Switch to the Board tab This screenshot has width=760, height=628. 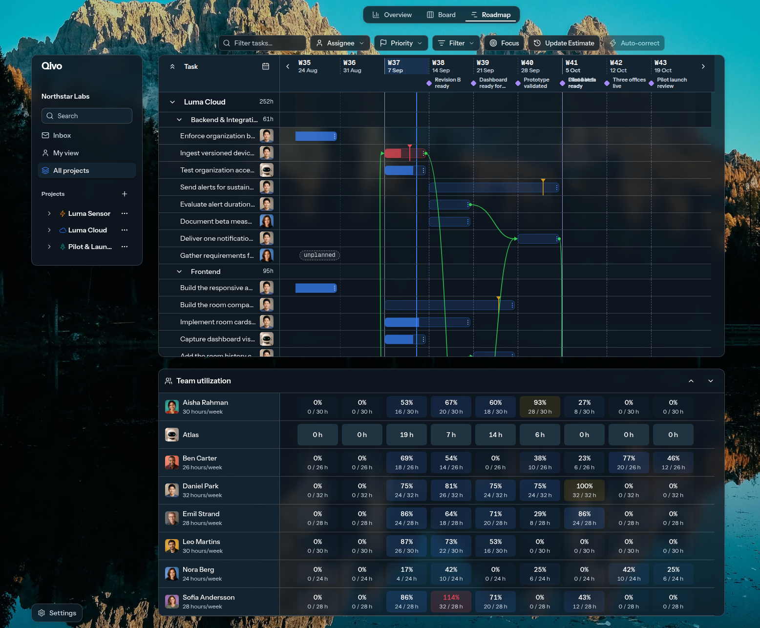point(442,15)
